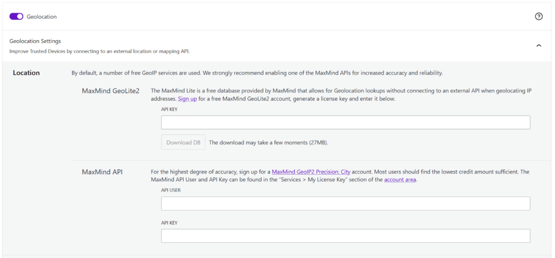Select the MaxMind GeoLite2 heading
Screen dimensions: 555x258
pos(111,91)
